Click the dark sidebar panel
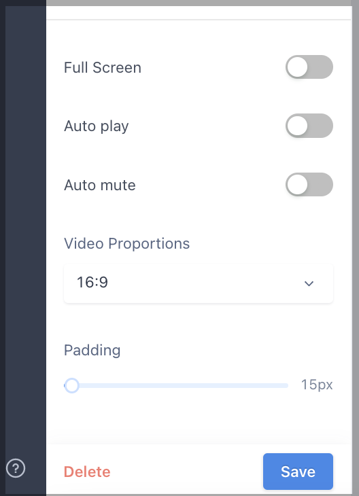This screenshot has width=359, height=496. tap(26, 222)
